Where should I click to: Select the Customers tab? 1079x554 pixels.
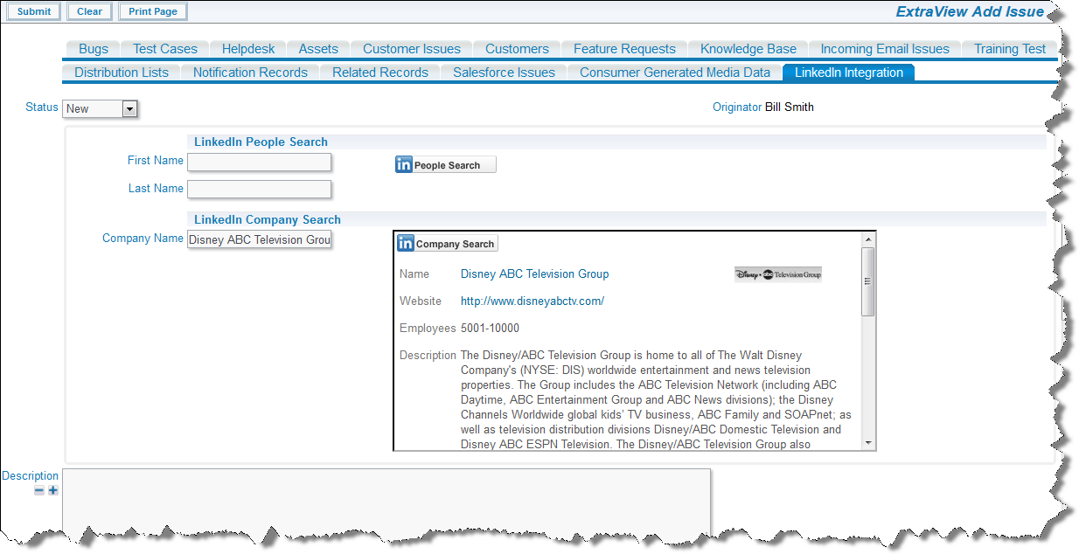click(x=517, y=49)
